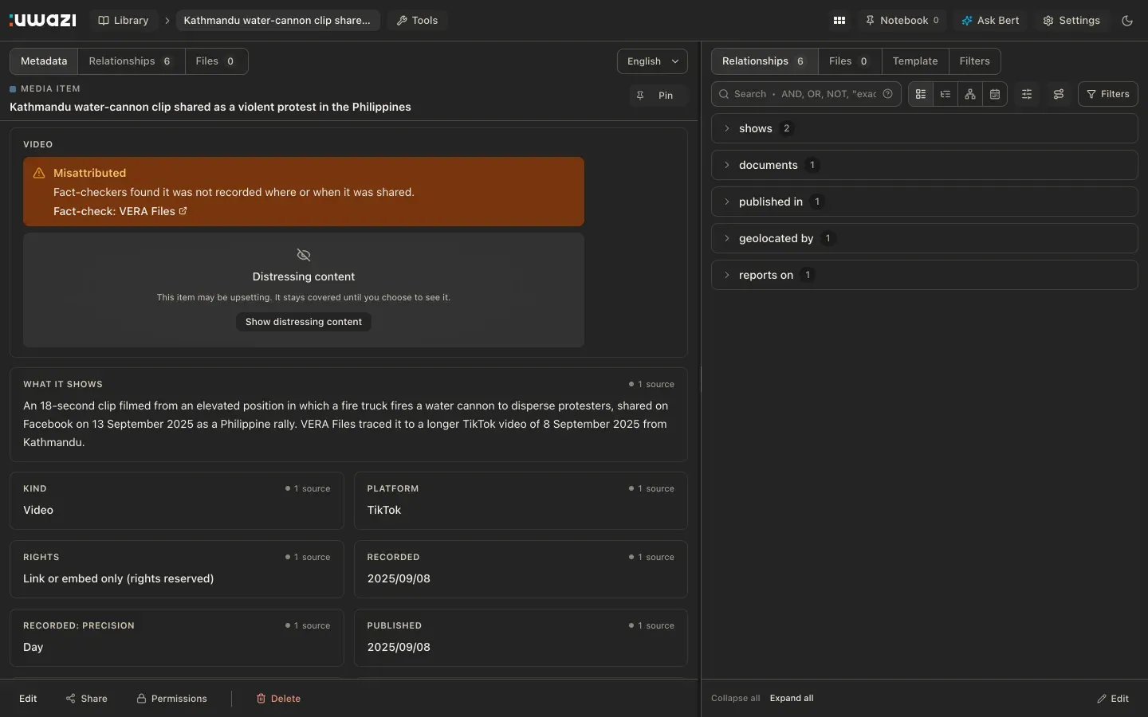Viewport: 1148px width, 717px height.
Task: Open the Notebook pin panel
Action: pyautogui.click(x=902, y=21)
